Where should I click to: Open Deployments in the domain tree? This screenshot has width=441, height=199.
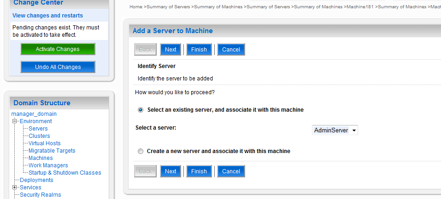[36, 180]
